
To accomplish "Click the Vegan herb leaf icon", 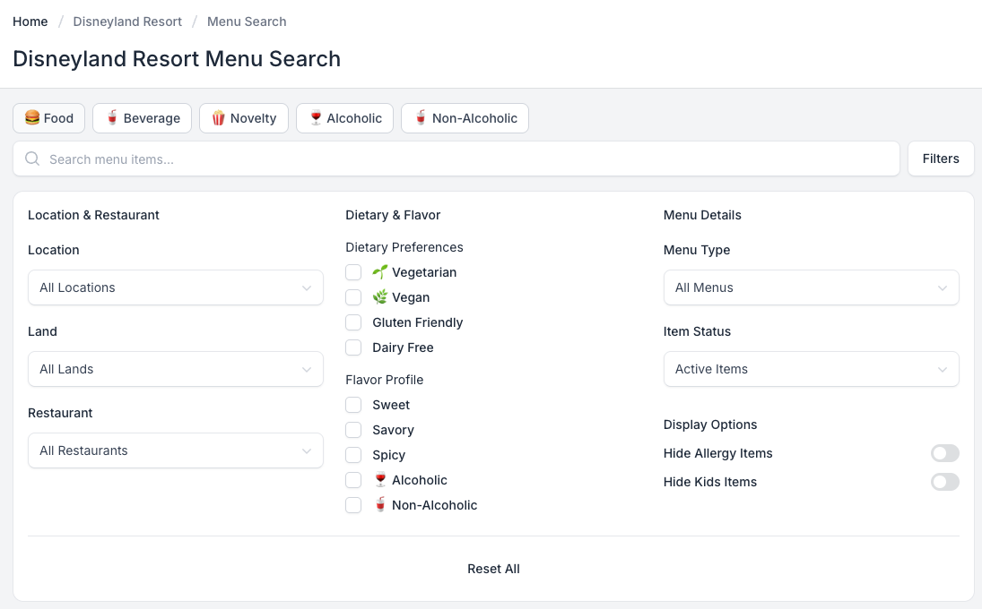I will pos(380,297).
